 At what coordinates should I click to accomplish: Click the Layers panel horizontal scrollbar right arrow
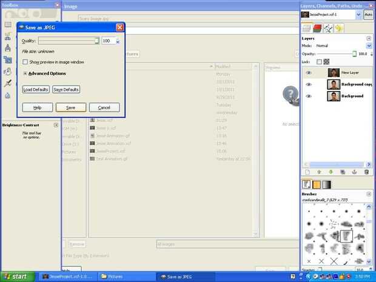coord(369,164)
